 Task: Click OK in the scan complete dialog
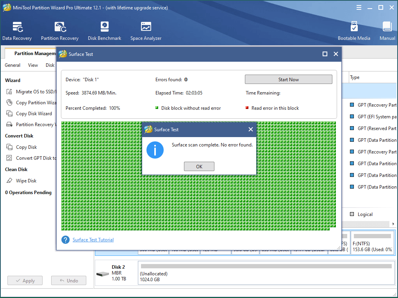pos(199,166)
